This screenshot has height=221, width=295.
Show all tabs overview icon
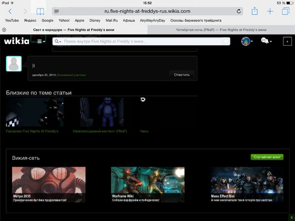(286, 11)
